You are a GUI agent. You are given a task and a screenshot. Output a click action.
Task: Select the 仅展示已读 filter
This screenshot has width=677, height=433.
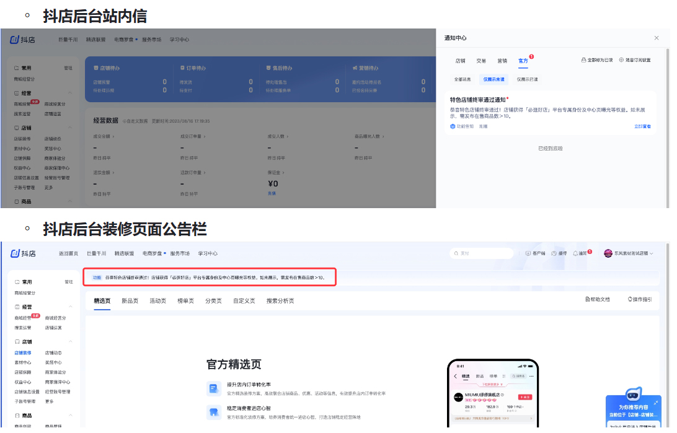coord(527,79)
